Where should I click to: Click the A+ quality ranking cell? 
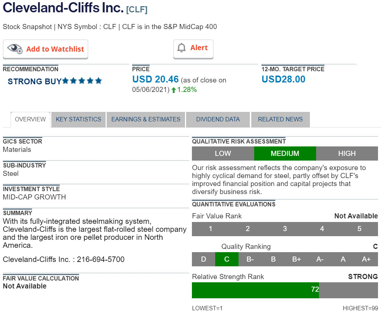366,259
